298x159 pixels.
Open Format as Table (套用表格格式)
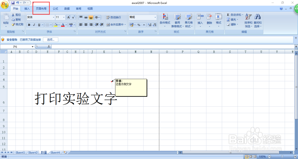pos(177,21)
